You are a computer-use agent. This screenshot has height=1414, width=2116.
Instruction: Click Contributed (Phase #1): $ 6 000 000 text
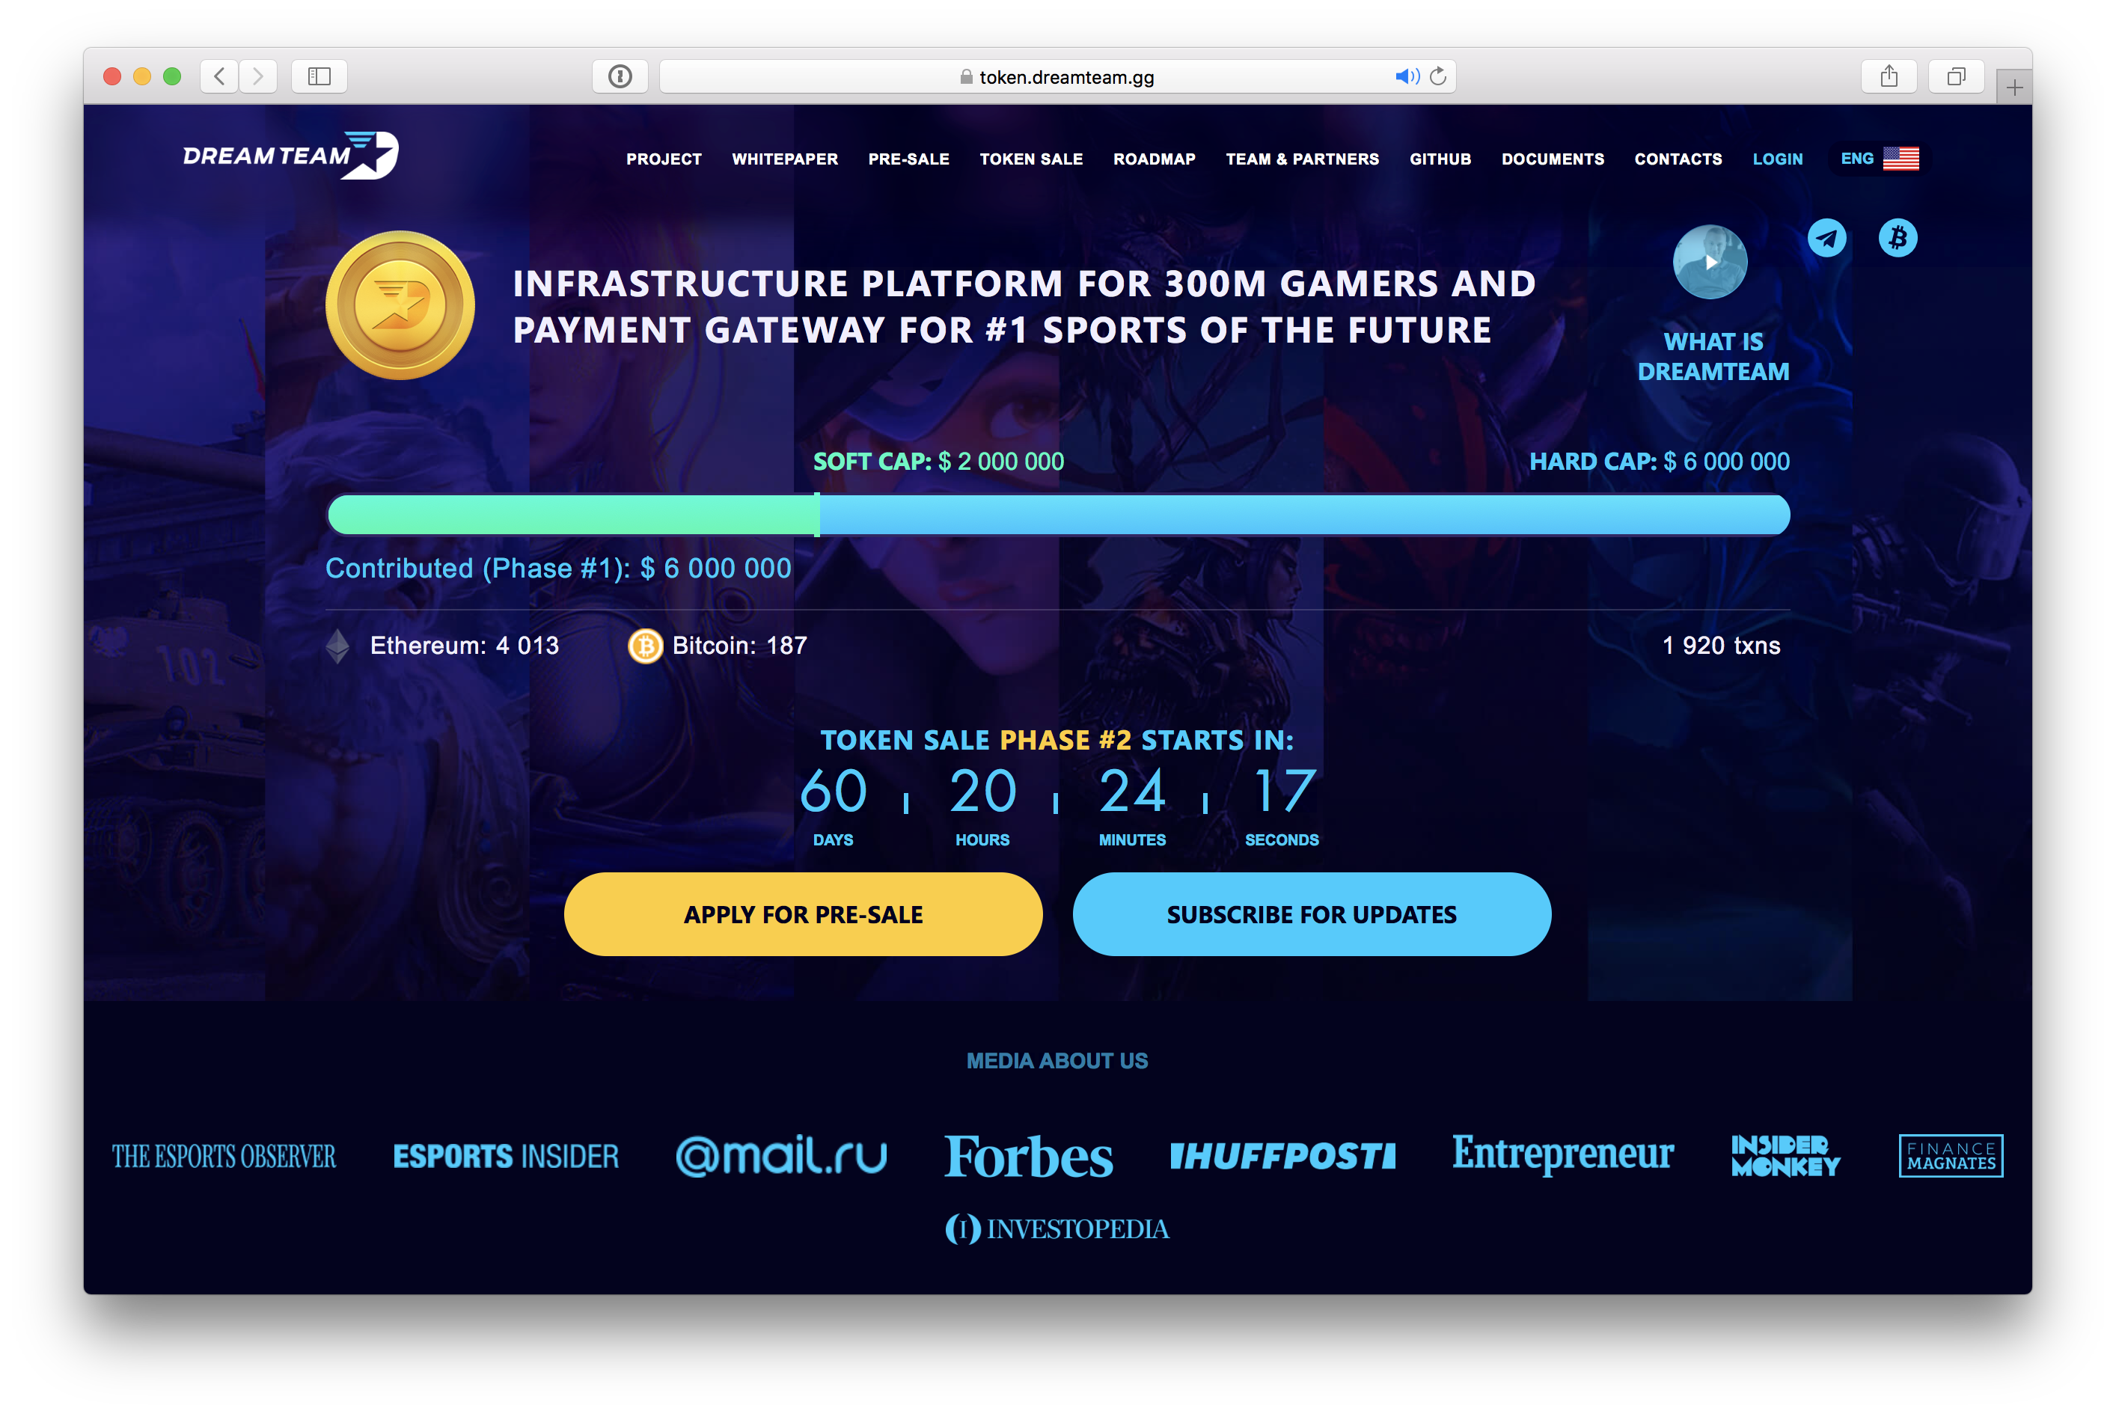[558, 568]
